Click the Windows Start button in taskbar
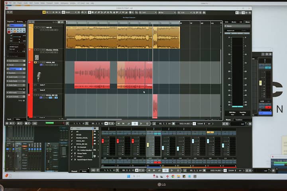 point(128,176)
